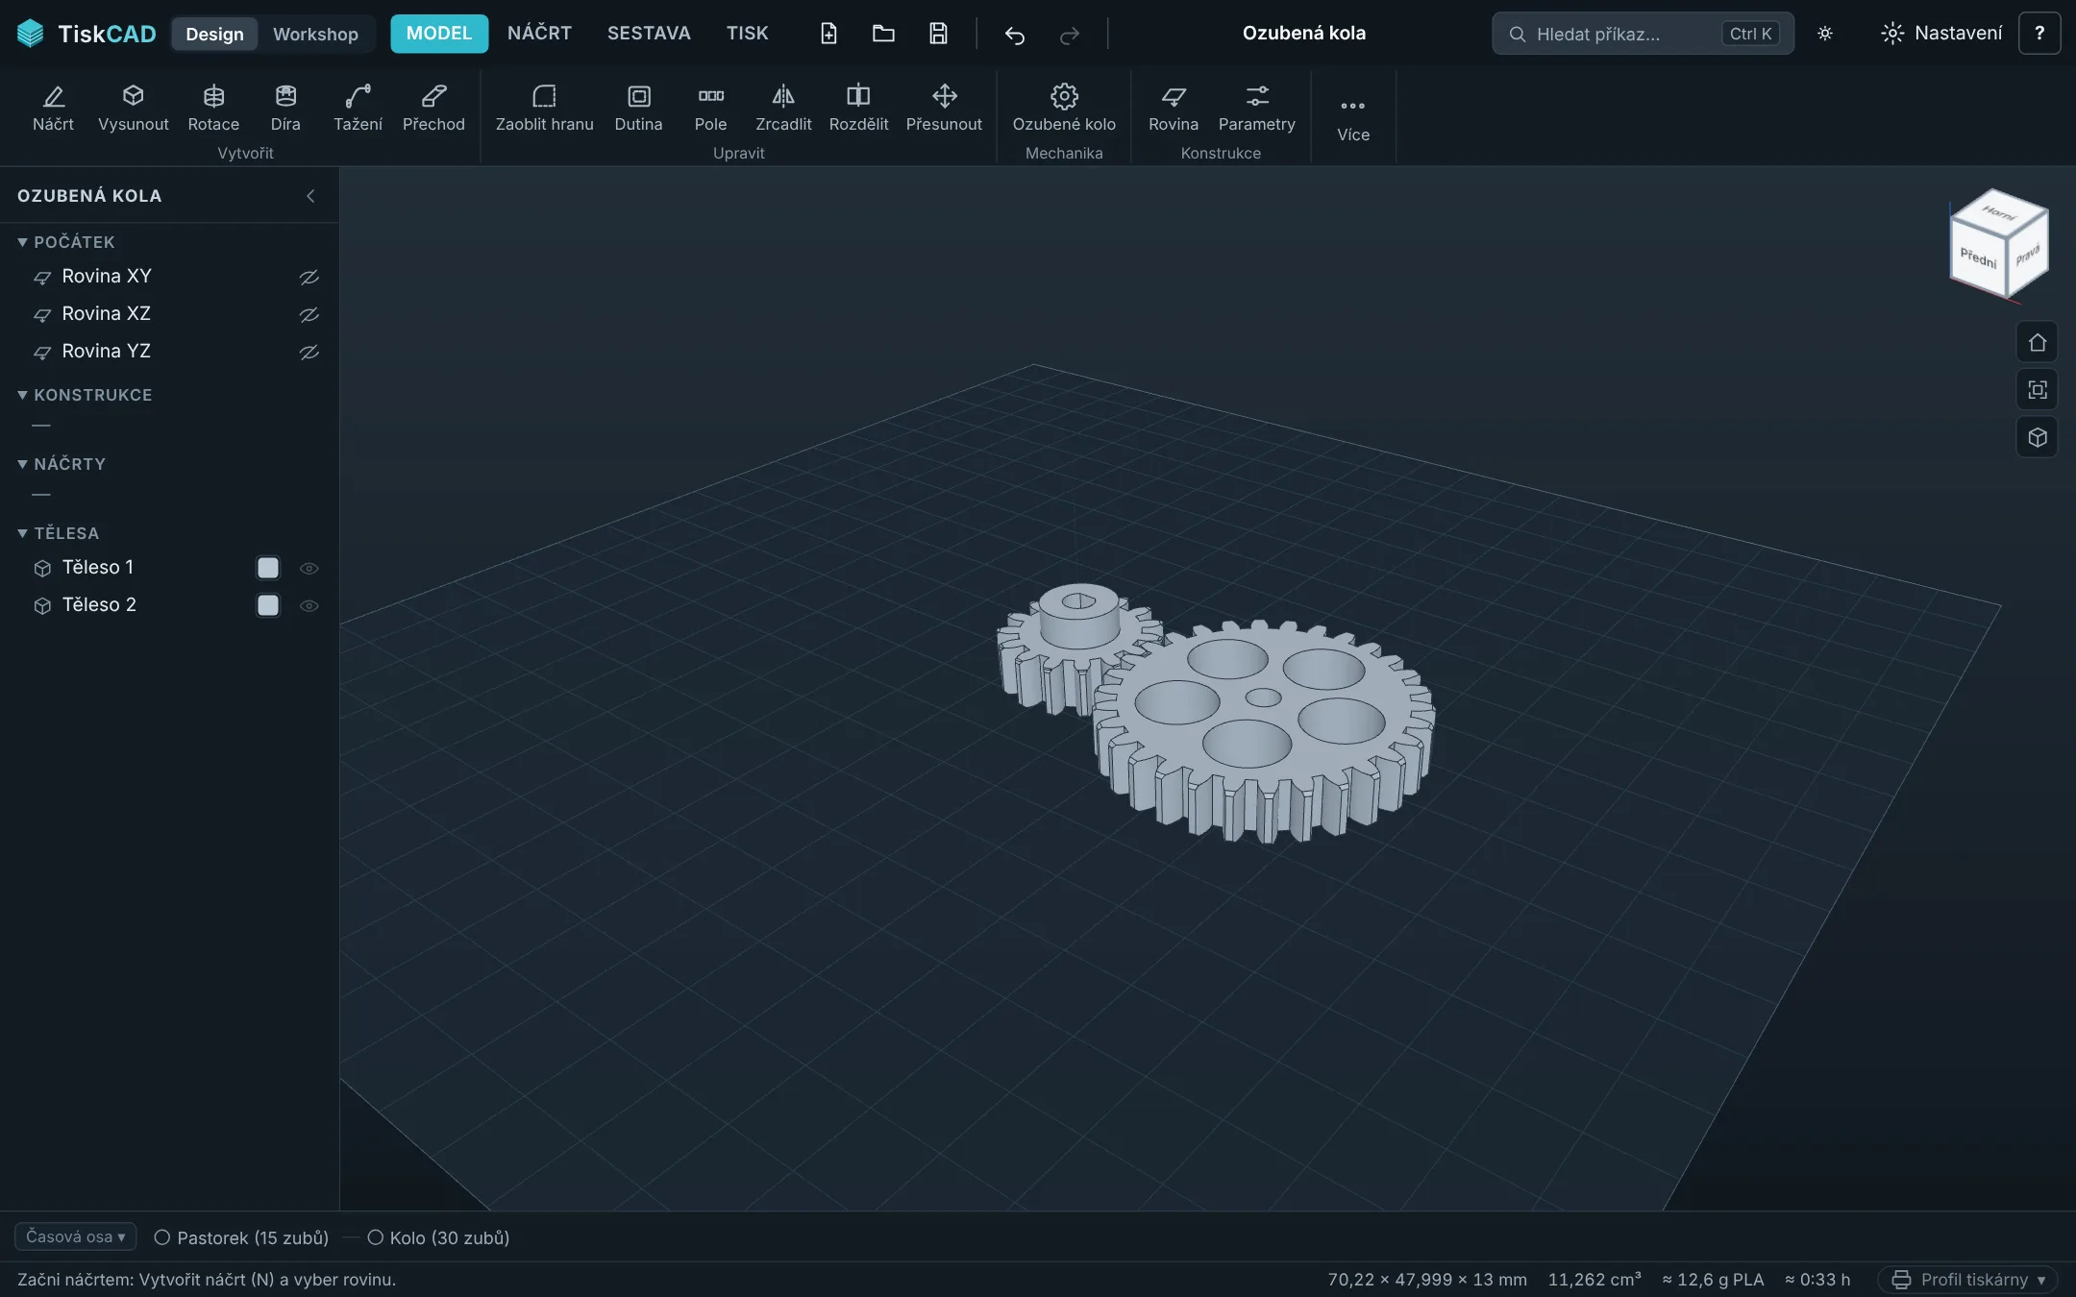Activate the Přesunout move tool
The image size is (2076, 1297).
[x=944, y=108]
